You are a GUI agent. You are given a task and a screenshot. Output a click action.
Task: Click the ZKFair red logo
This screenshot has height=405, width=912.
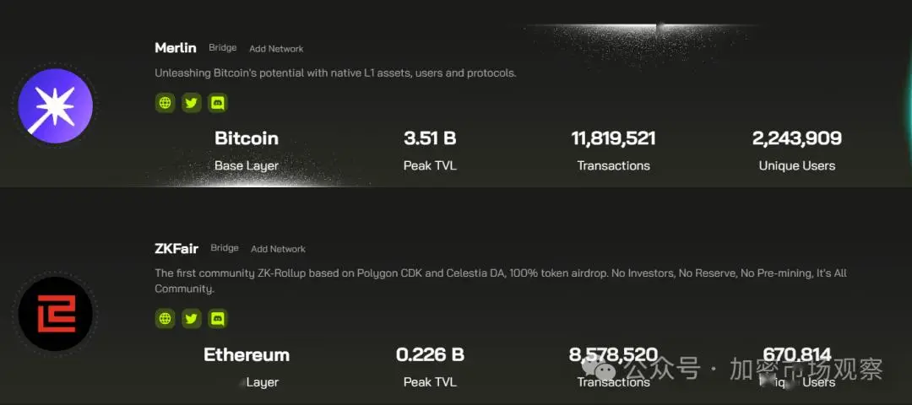56,314
